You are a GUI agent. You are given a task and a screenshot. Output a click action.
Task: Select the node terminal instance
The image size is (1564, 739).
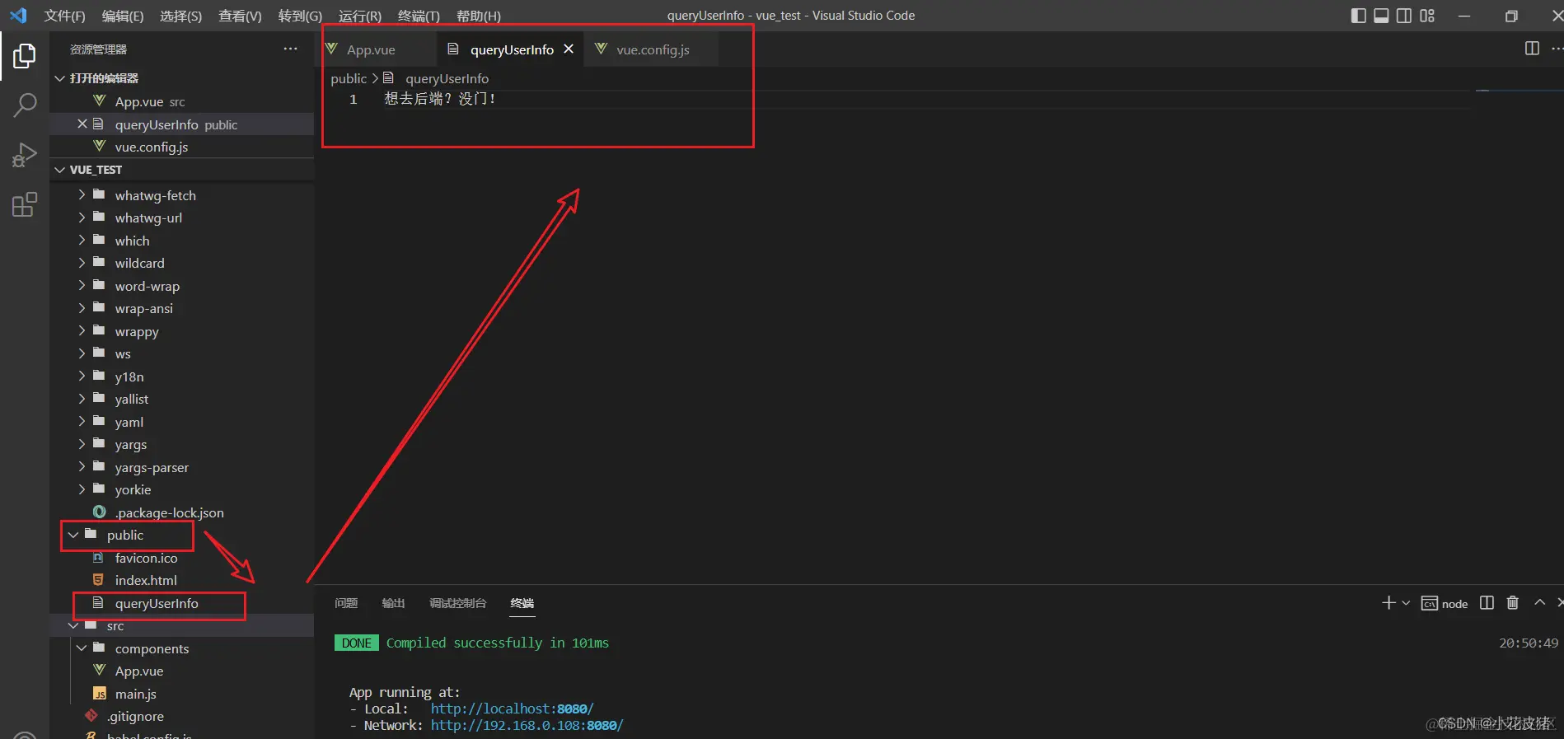click(x=1445, y=604)
